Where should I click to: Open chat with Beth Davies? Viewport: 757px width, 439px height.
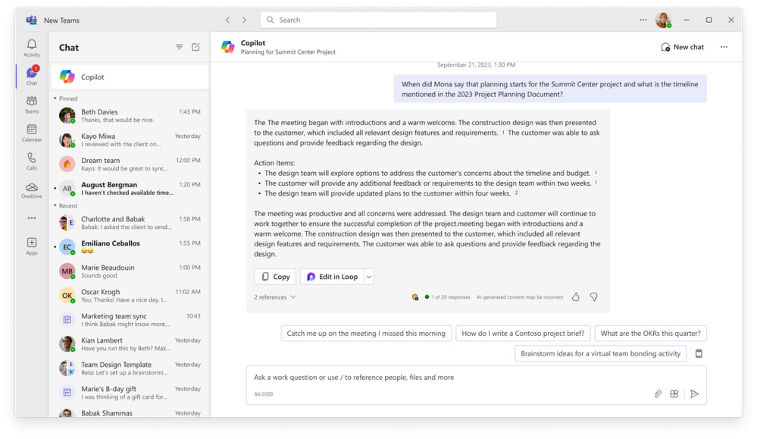(130, 115)
